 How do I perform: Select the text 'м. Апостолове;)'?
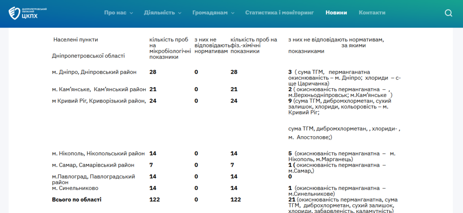pyautogui.click(x=310, y=137)
